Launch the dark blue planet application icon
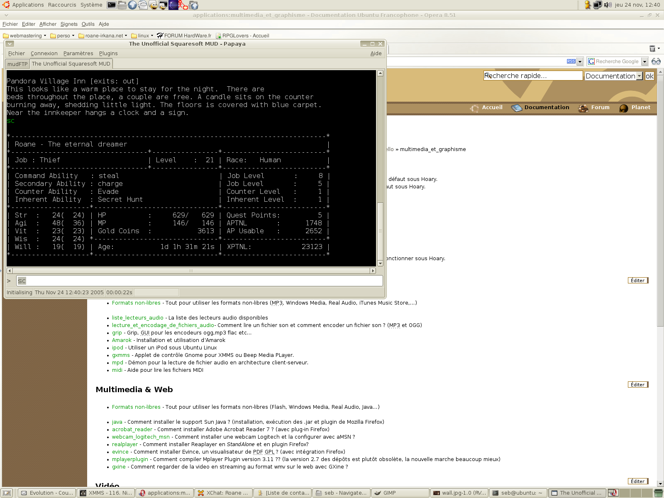Image resolution: width=664 pixels, height=498 pixels. click(173, 5)
